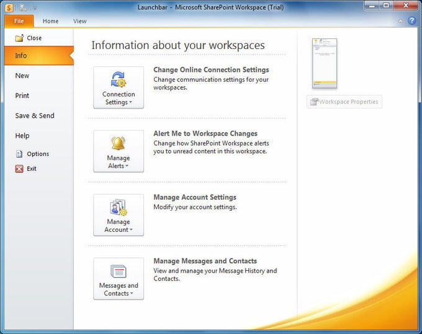Viewport: 422px width, 334px height.
Task: Click the Workspace Properties button
Action: (x=344, y=102)
